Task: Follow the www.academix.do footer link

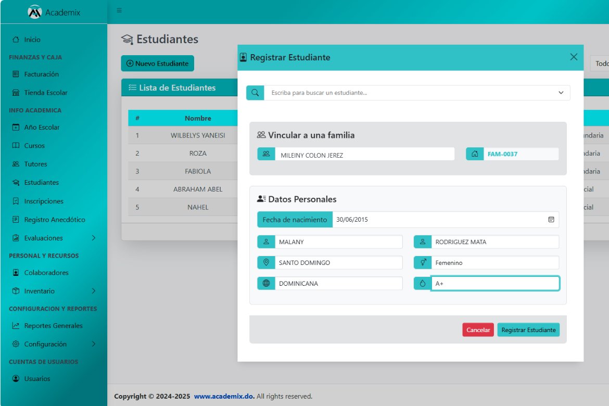Action: coord(224,397)
